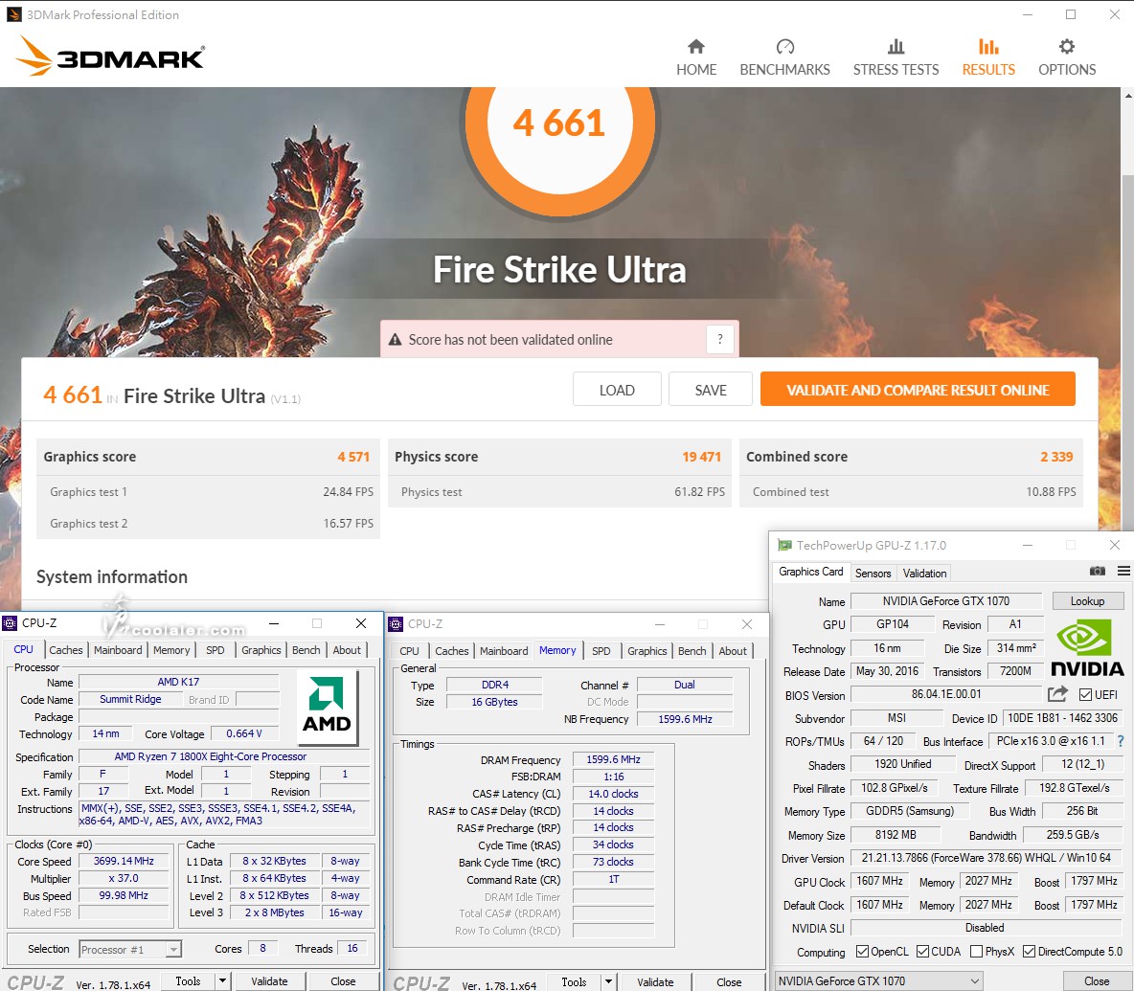This screenshot has width=1134, height=991.
Task: Open 3DMark OPTIONS
Action: coord(1067,57)
